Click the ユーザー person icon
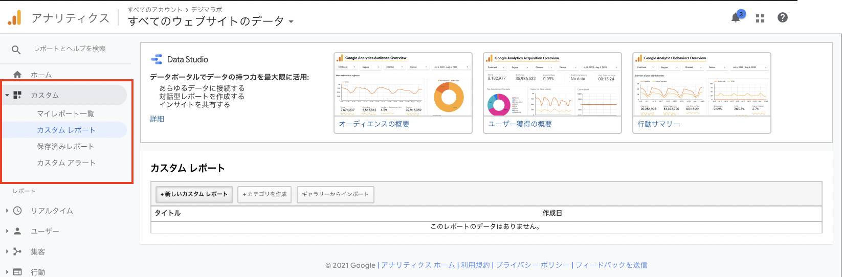The image size is (842, 277). (17, 231)
